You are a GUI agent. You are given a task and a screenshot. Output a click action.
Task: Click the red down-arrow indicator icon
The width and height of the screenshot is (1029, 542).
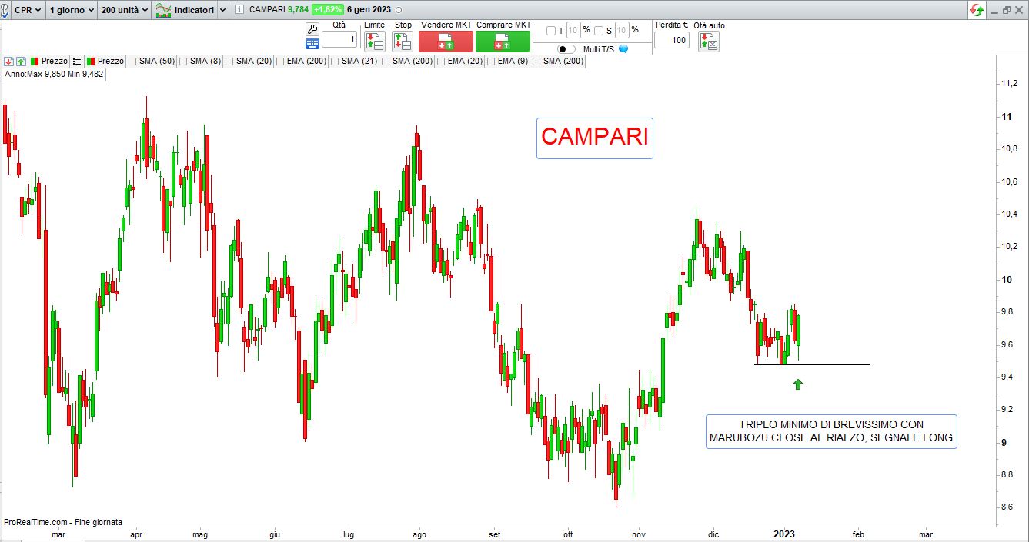click(x=8, y=61)
